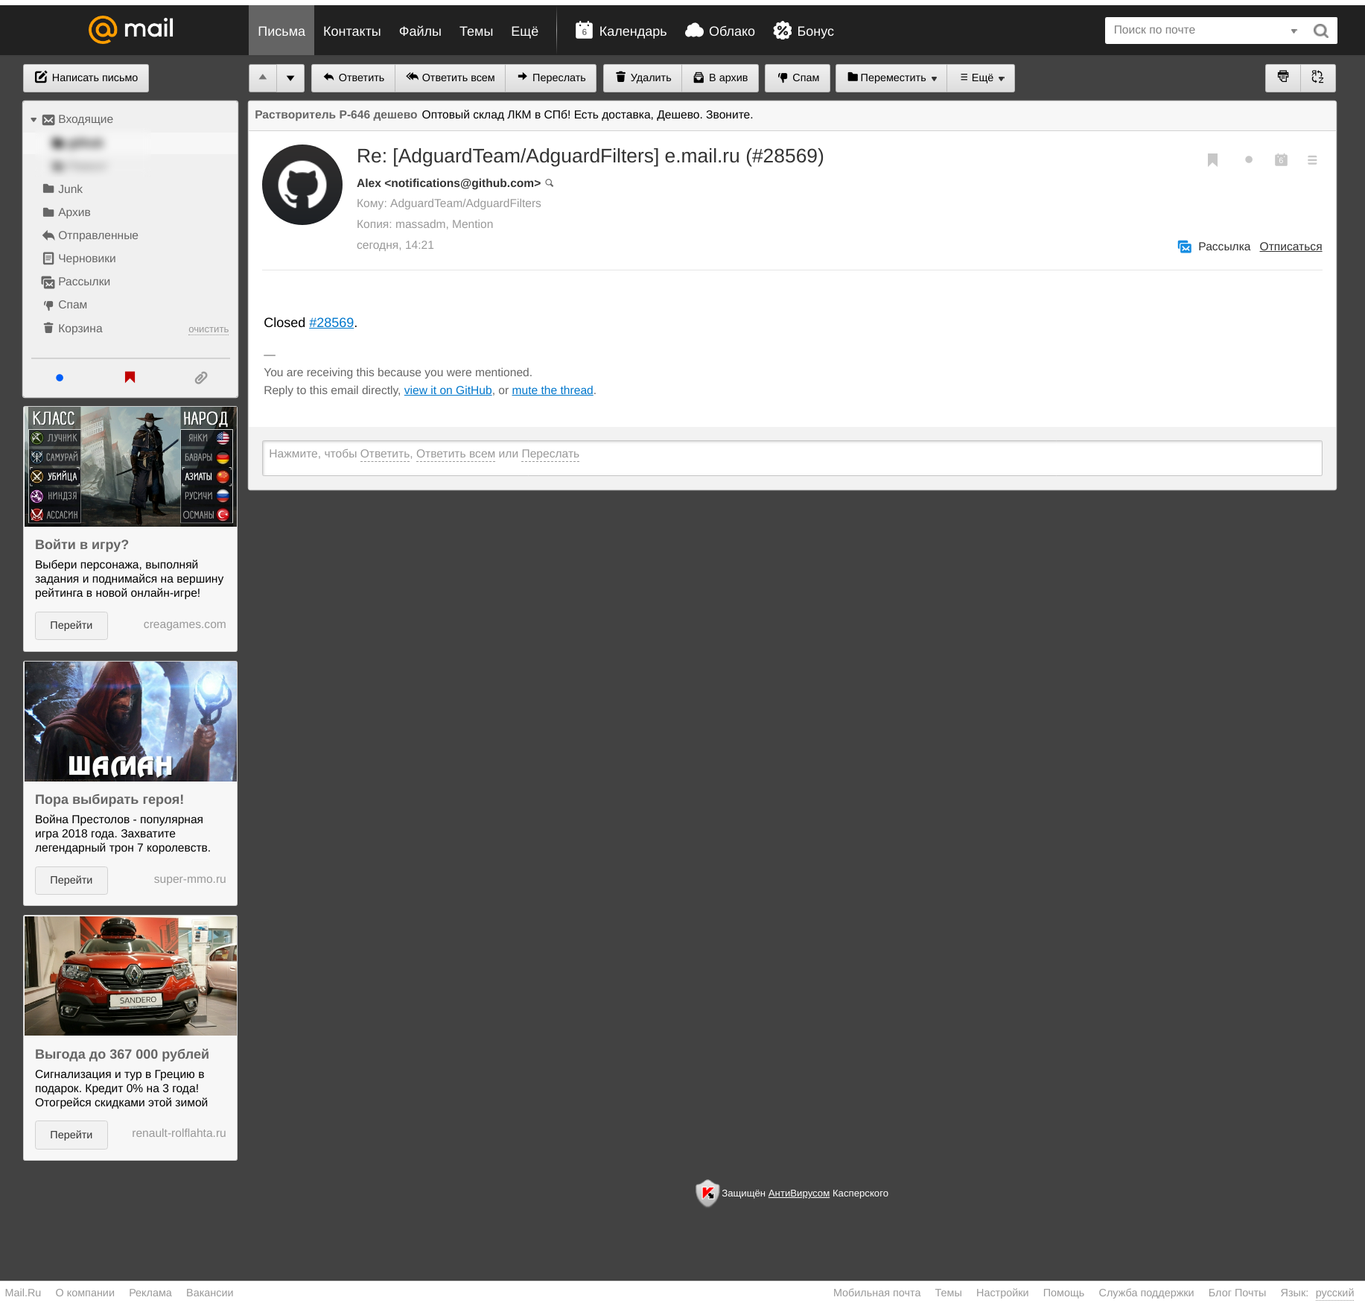Viewport: 1365px width, 1306px height.
Task: Click the Написать письмо button
Action: click(86, 77)
